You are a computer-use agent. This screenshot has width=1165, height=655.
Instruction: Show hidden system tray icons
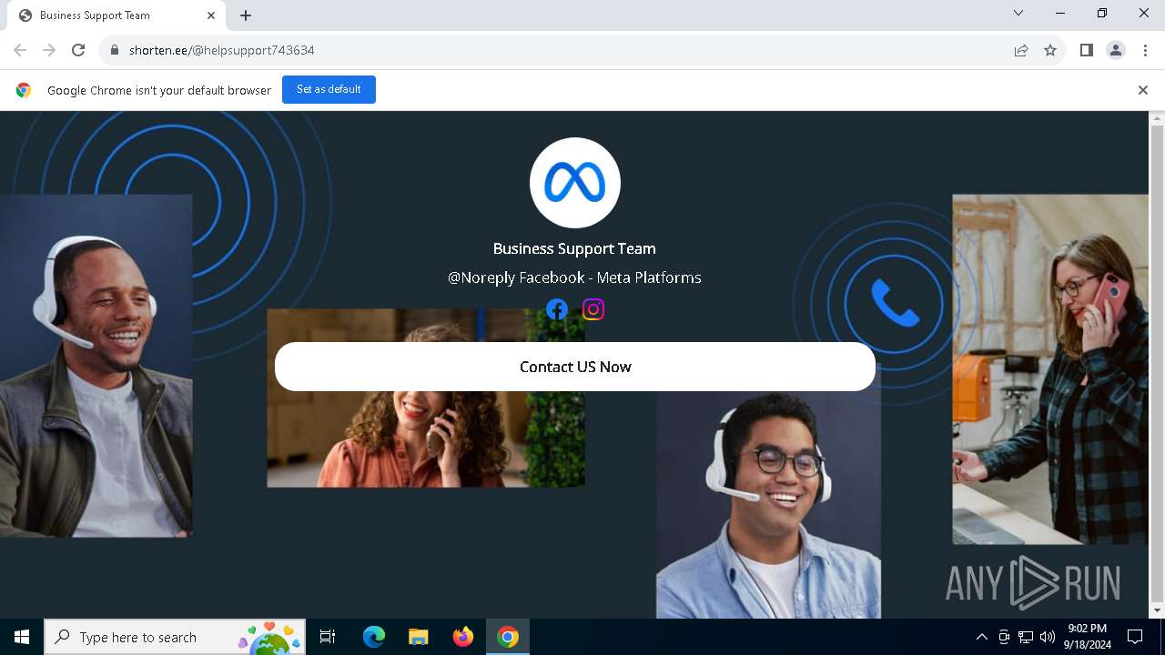coord(981,637)
